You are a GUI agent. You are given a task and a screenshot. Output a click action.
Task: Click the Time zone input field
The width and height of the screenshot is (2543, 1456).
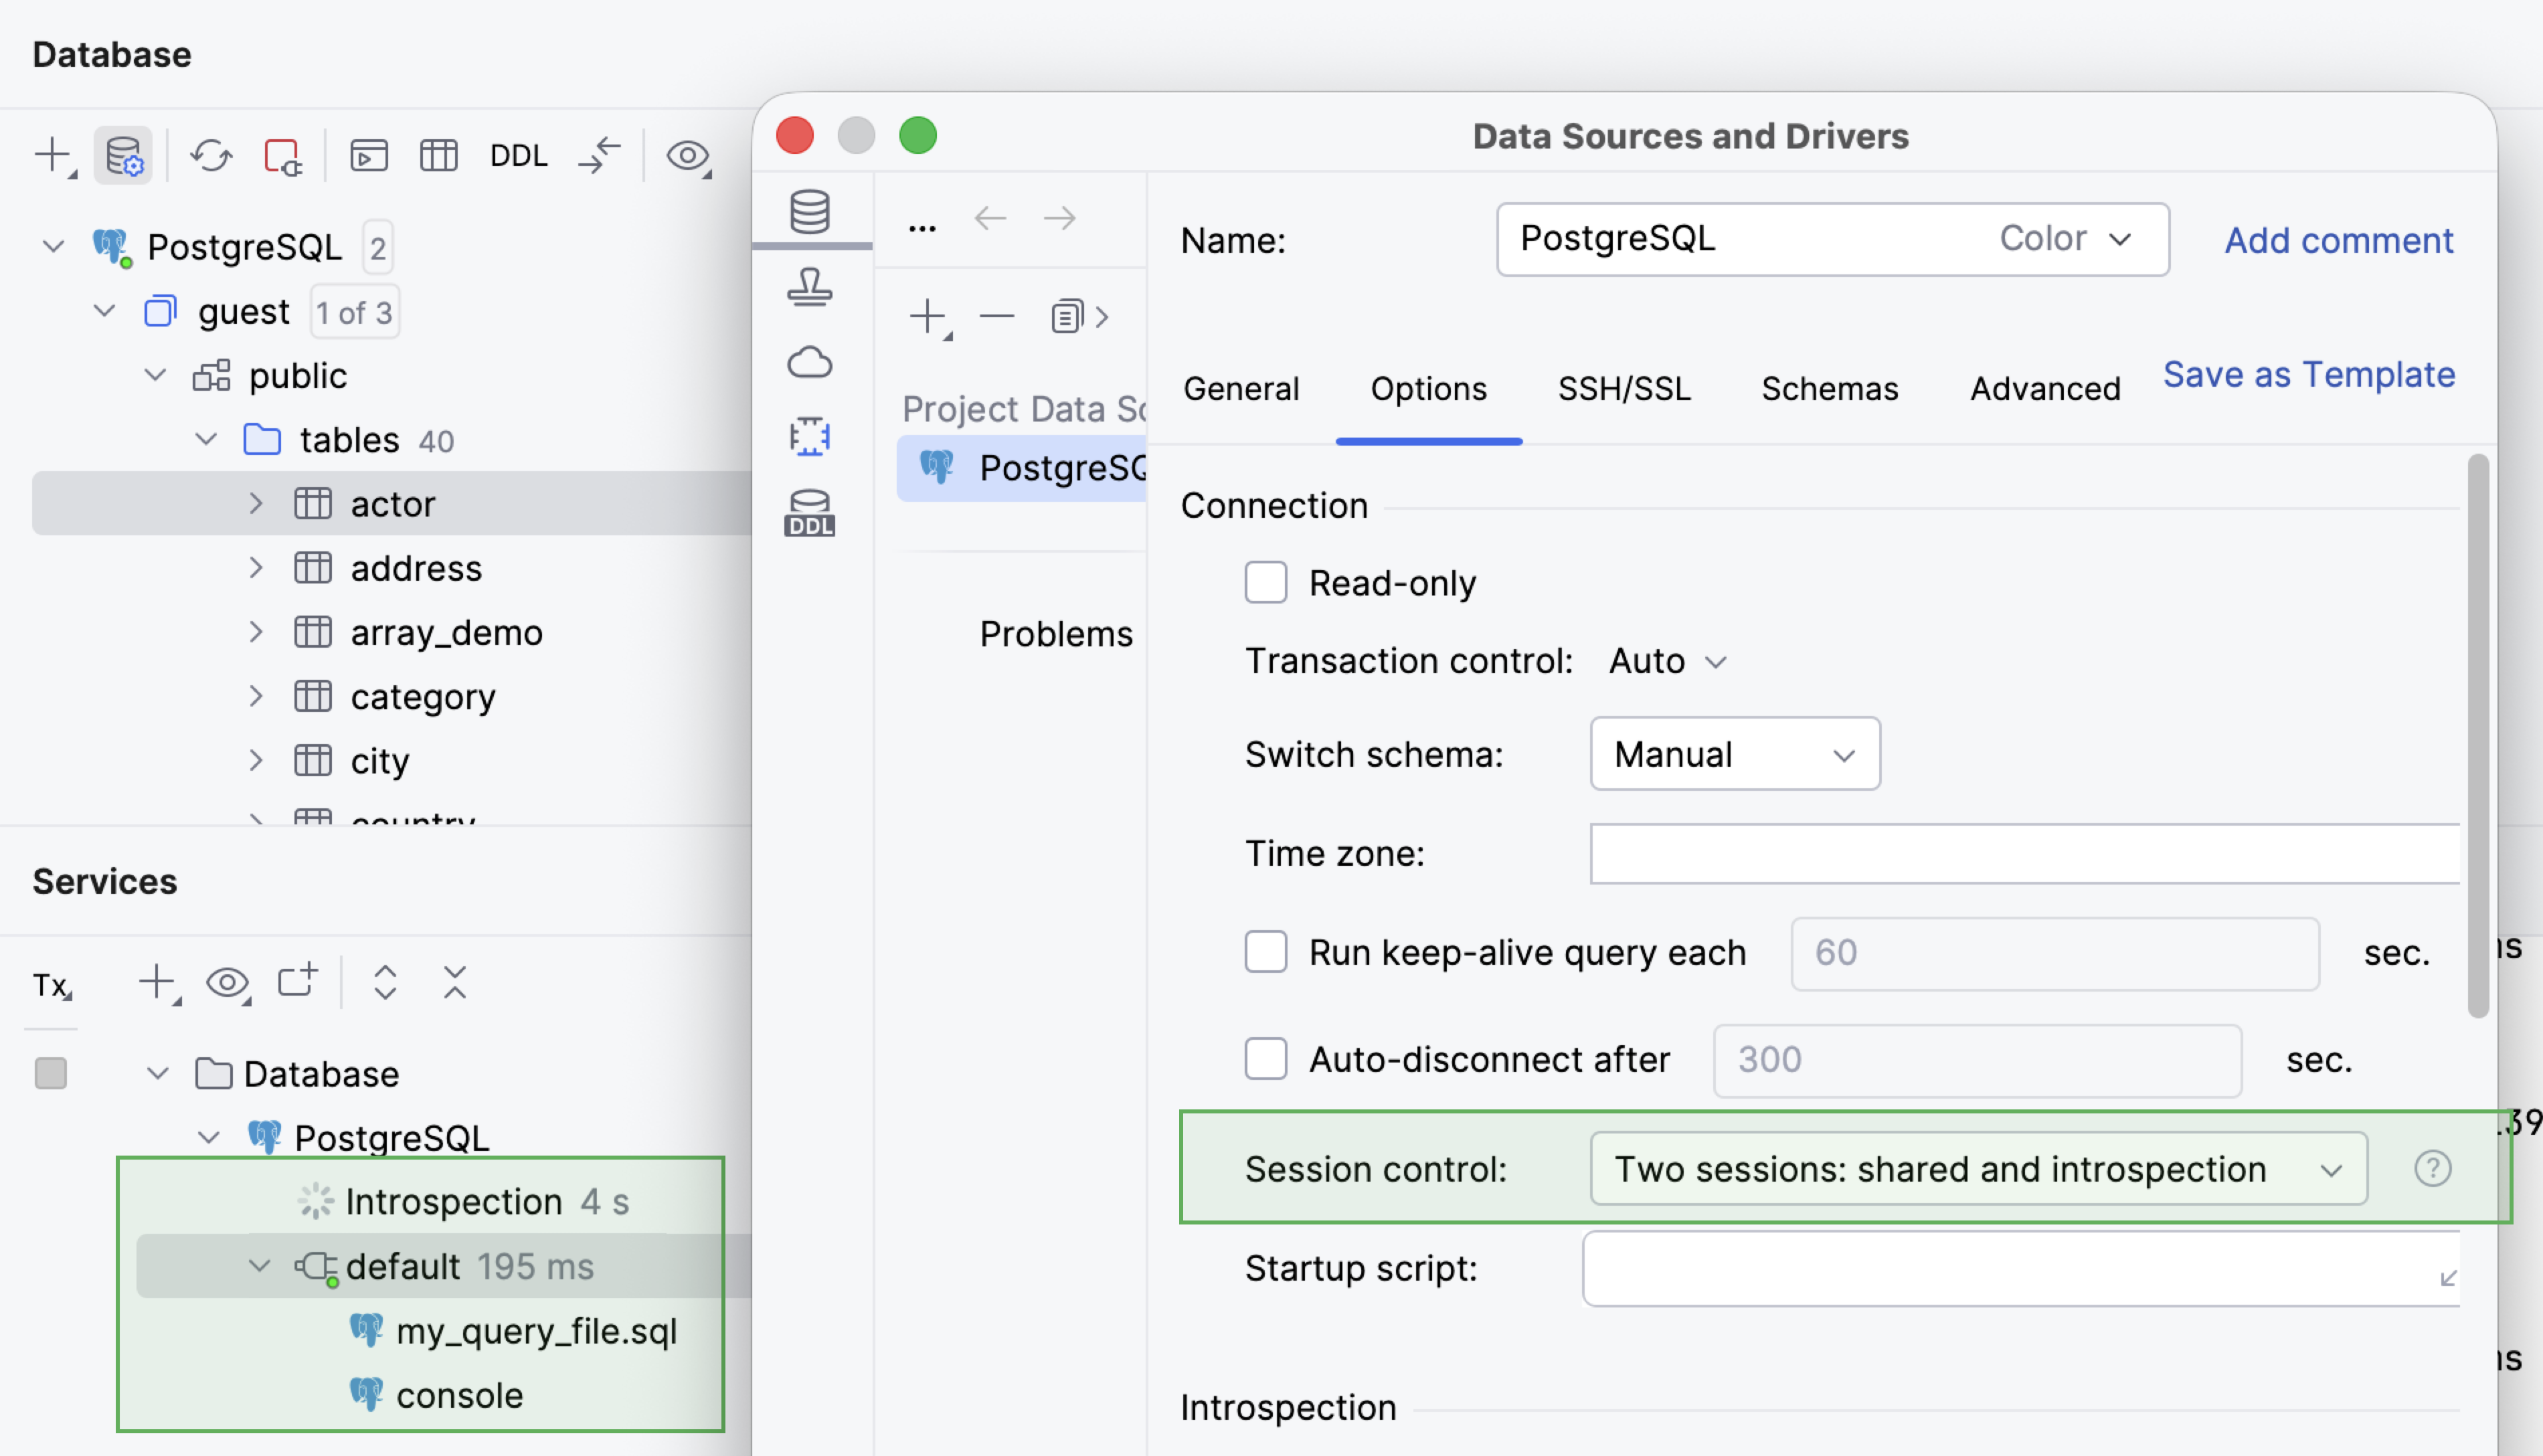coord(2024,854)
